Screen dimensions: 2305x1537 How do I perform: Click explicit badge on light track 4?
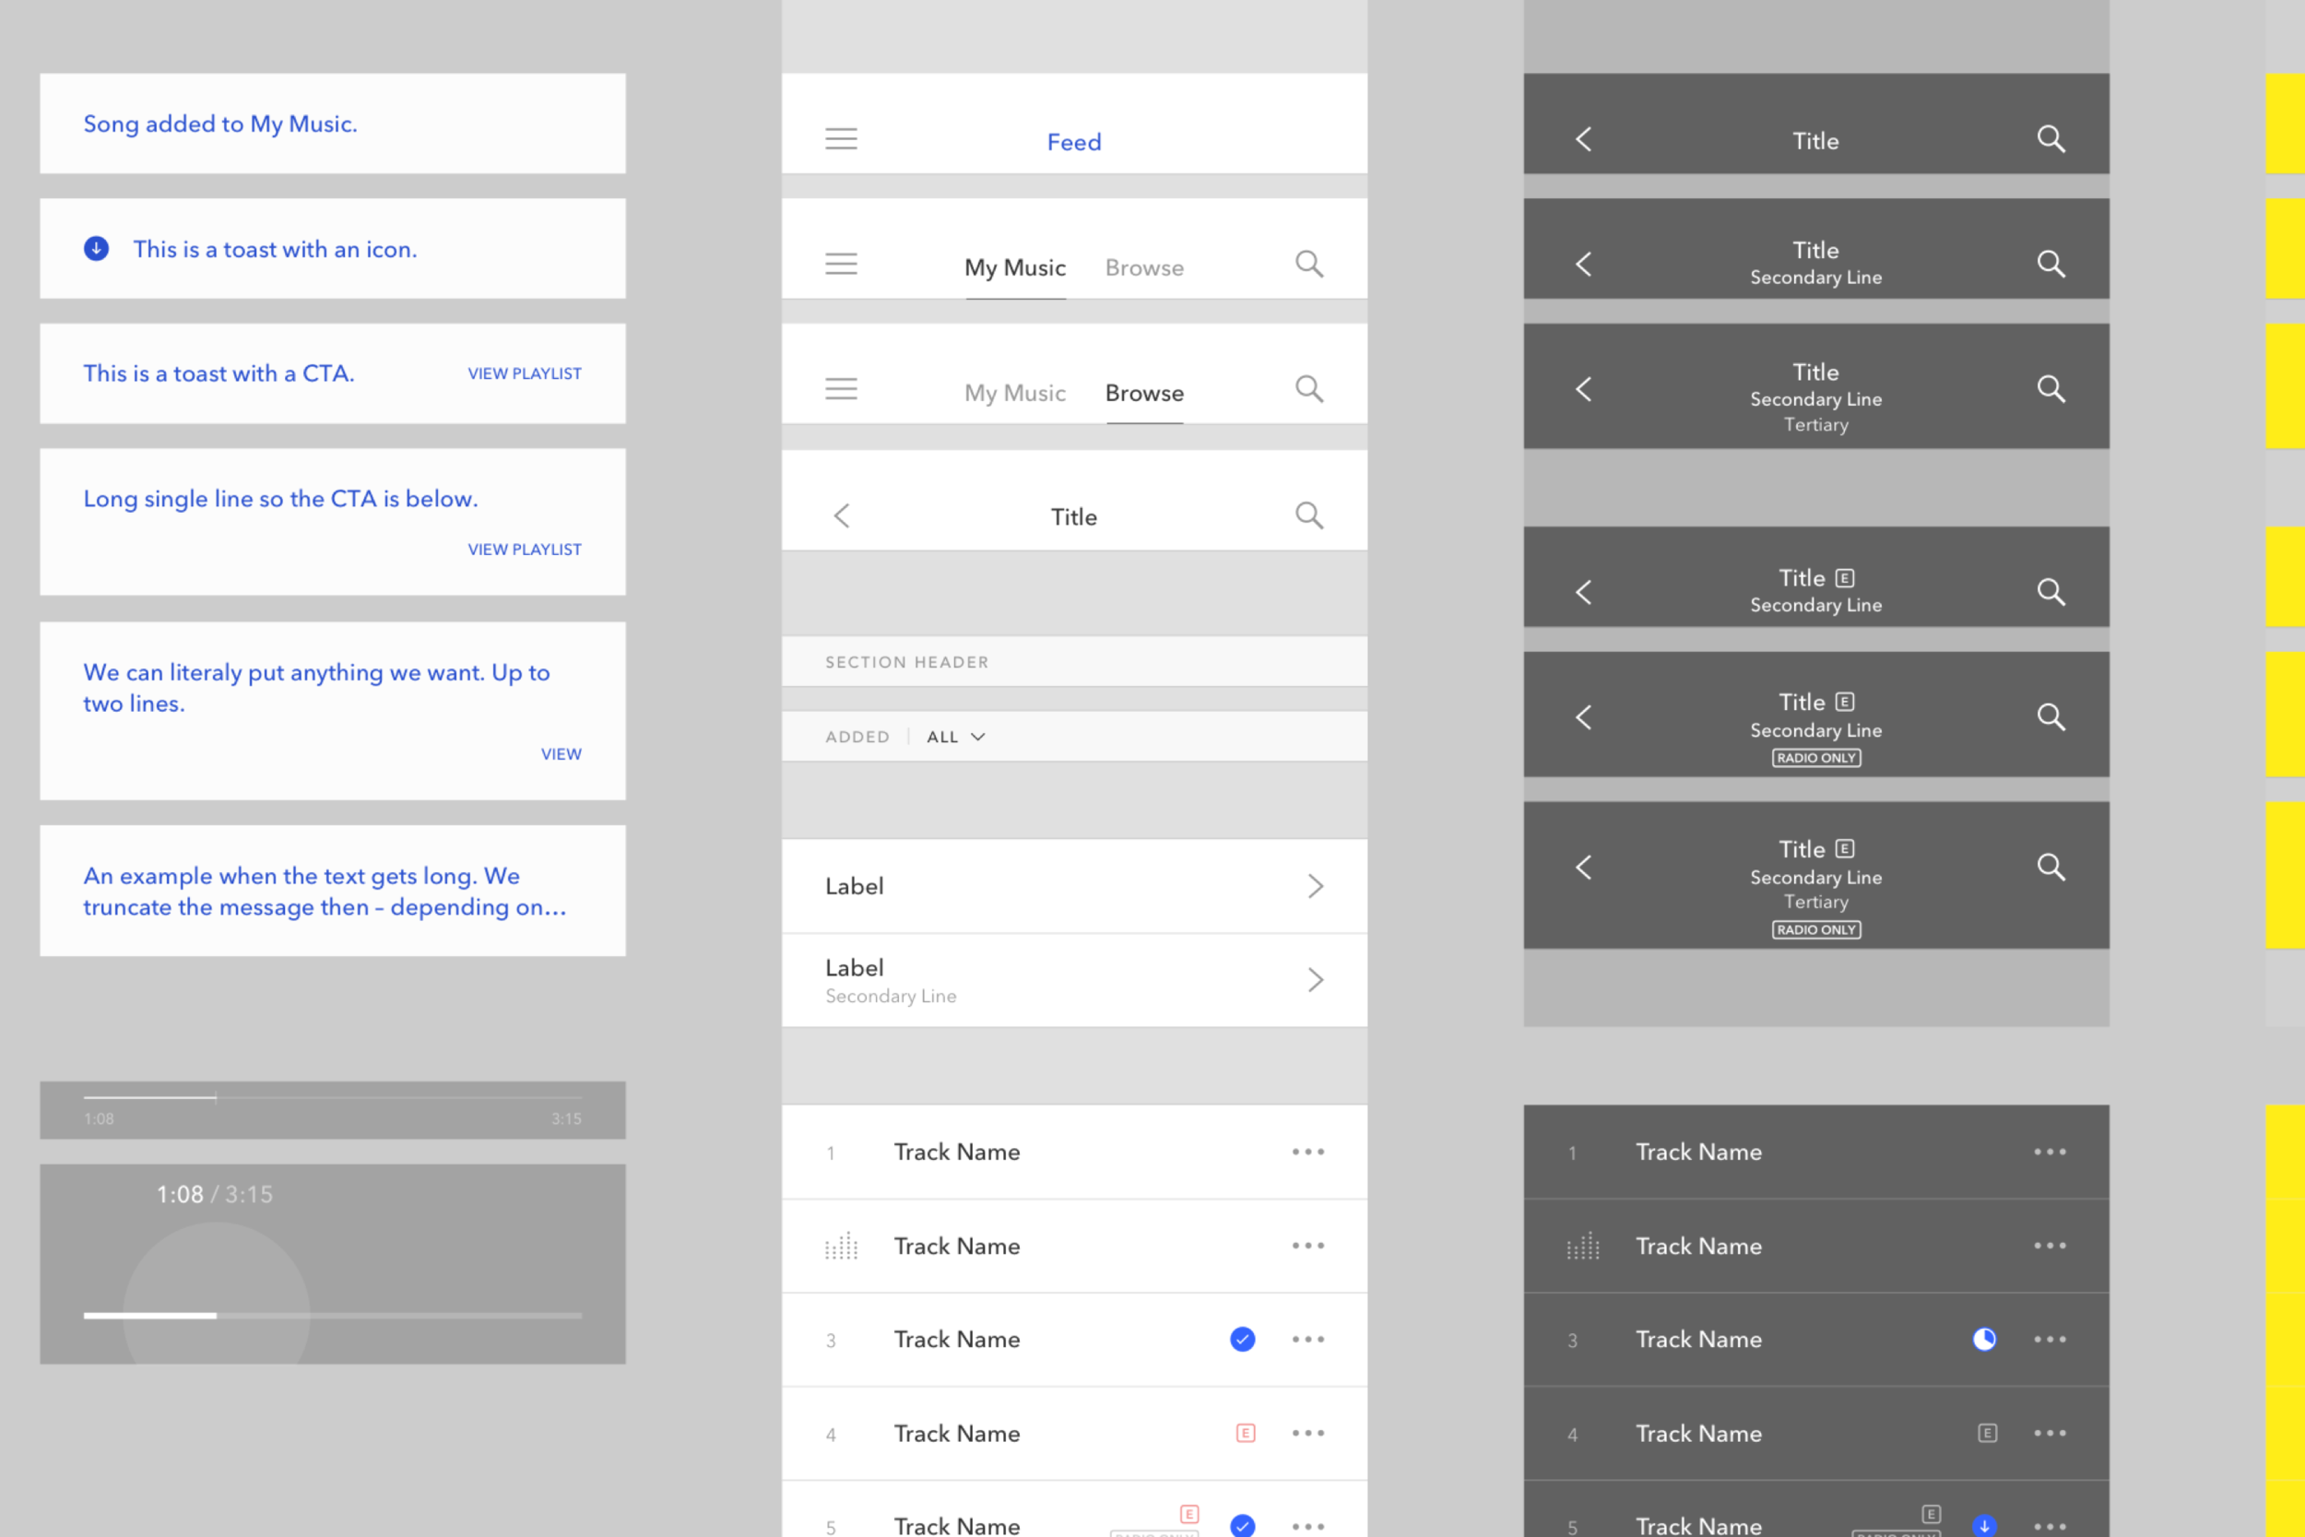coord(1246,1433)
